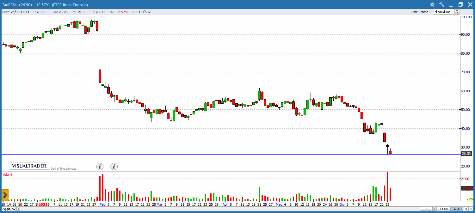Open the hammer settings tool icon

coord(442,4)
